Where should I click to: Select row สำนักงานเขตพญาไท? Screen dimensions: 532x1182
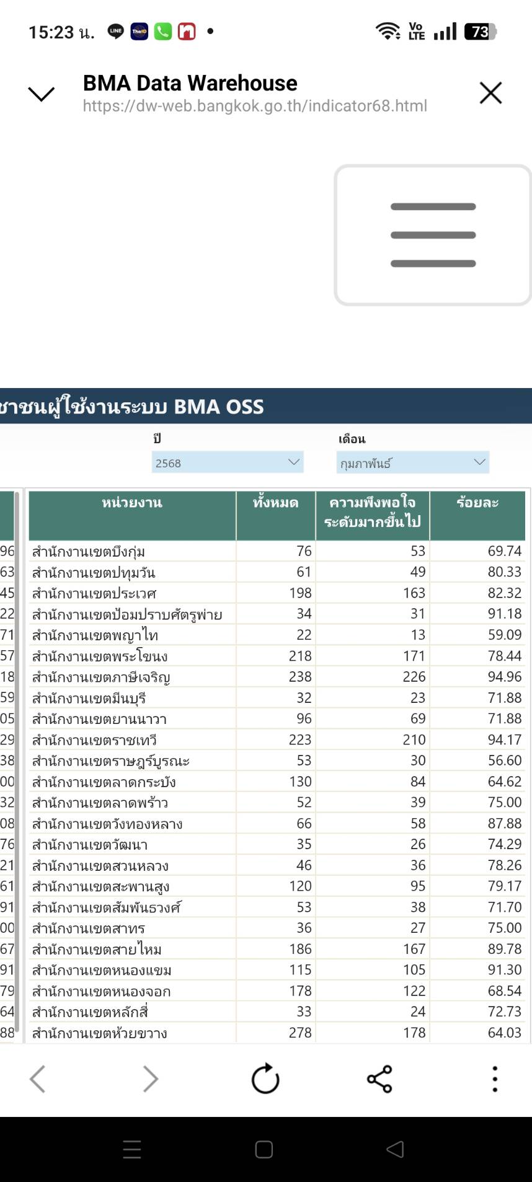pyautogui.click(x=277, y=635)
